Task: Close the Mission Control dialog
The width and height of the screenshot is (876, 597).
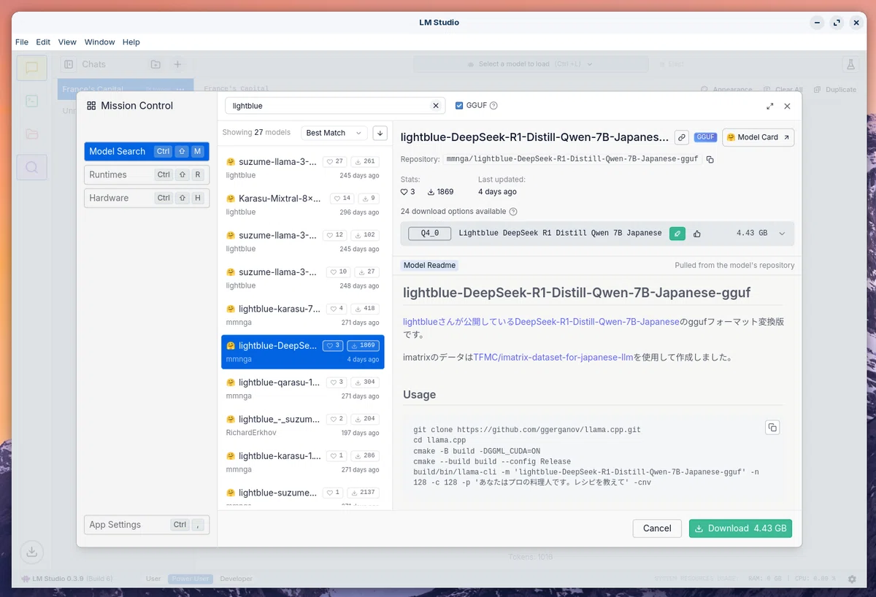Action: [x=787, y=106]
